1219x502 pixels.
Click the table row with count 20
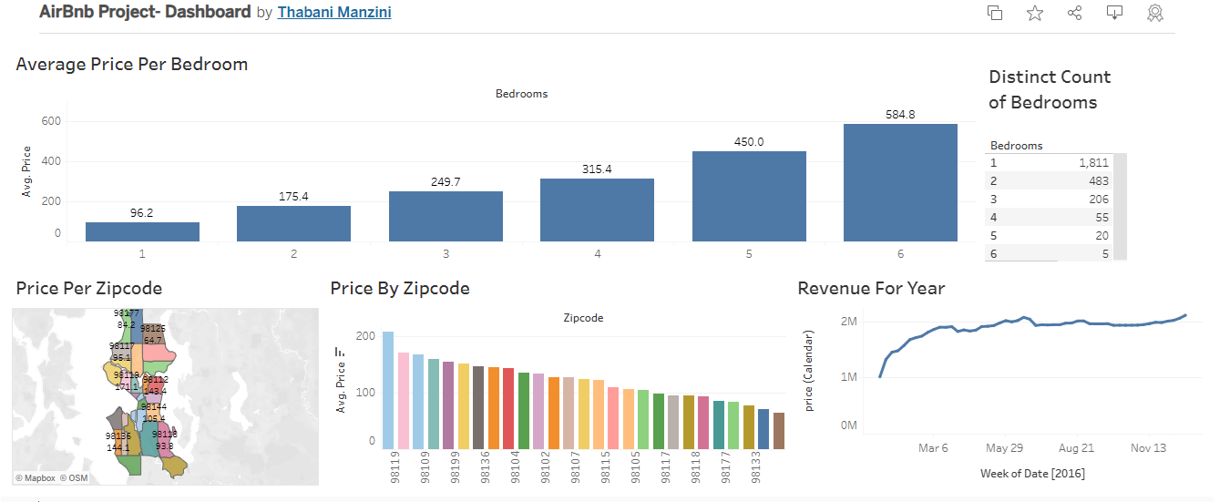click(x=1050, y=235)
